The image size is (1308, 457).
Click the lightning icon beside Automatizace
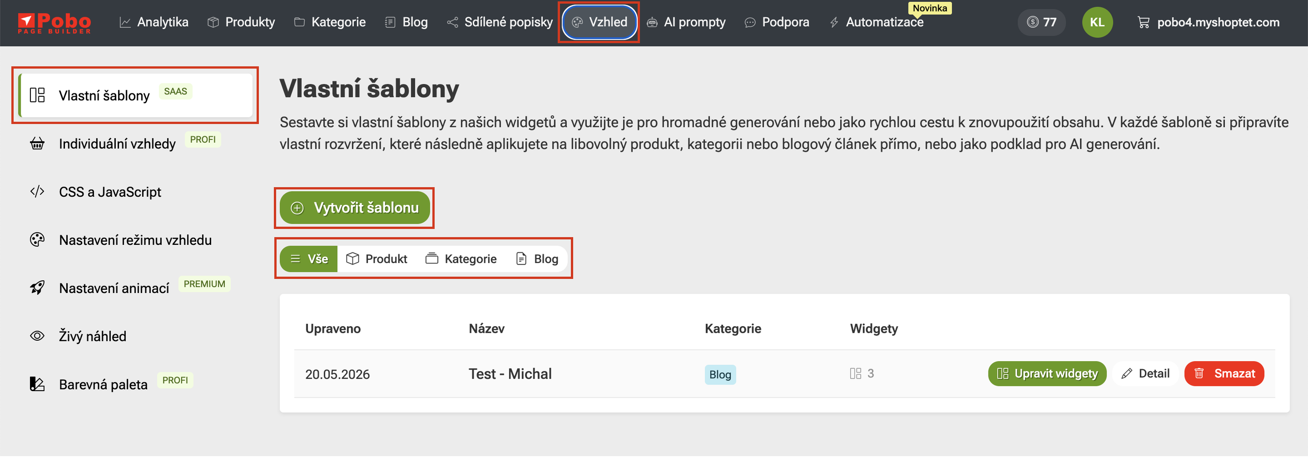(834, 22)
